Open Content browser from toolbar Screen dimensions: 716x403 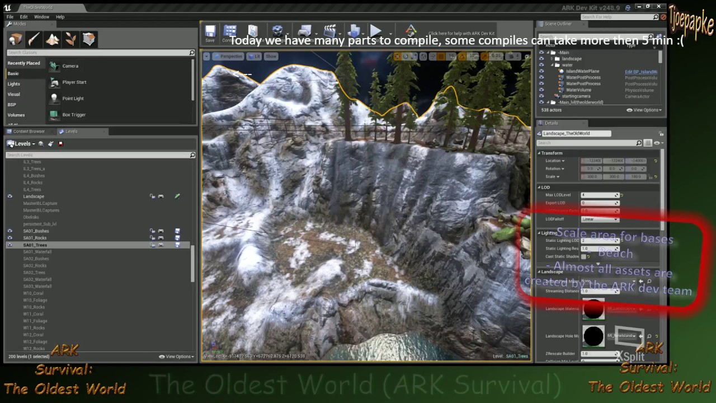[x=229, y=32]
